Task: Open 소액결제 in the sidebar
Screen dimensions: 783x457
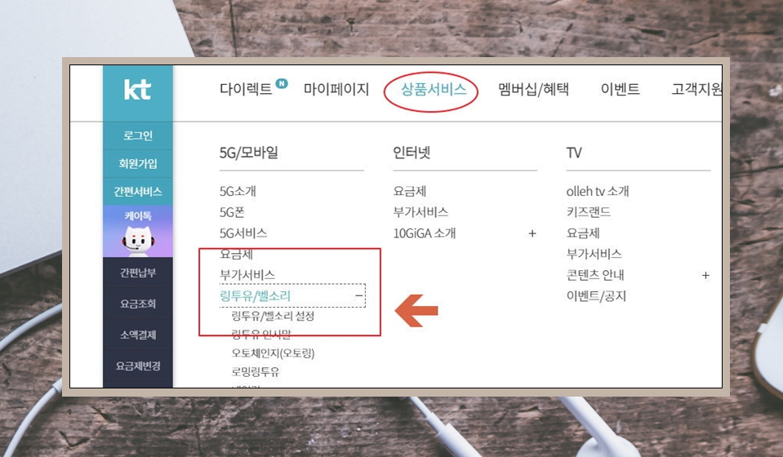Action: click(138, 335)
